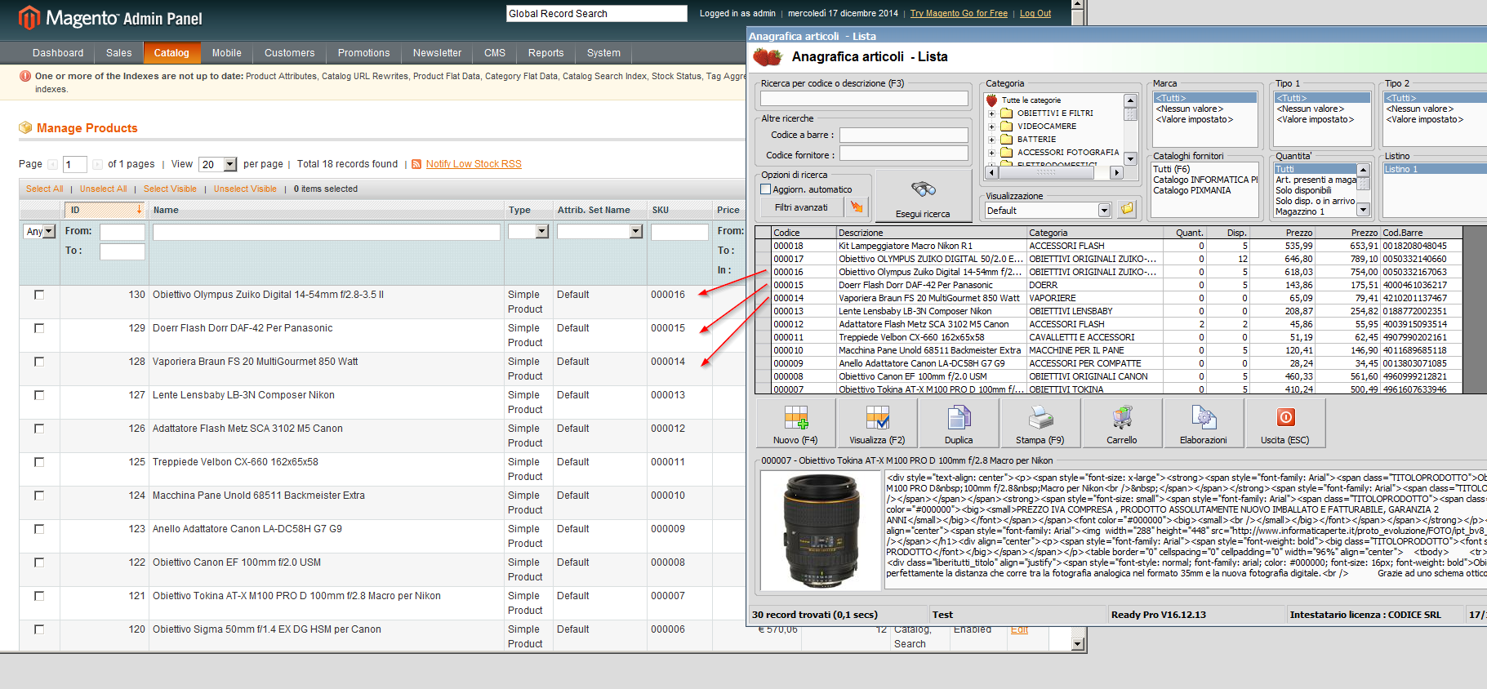Click Ricerca per codice o descrizione field
Viewport: 1487px width, 689px height.
click(x=864, y=98)
